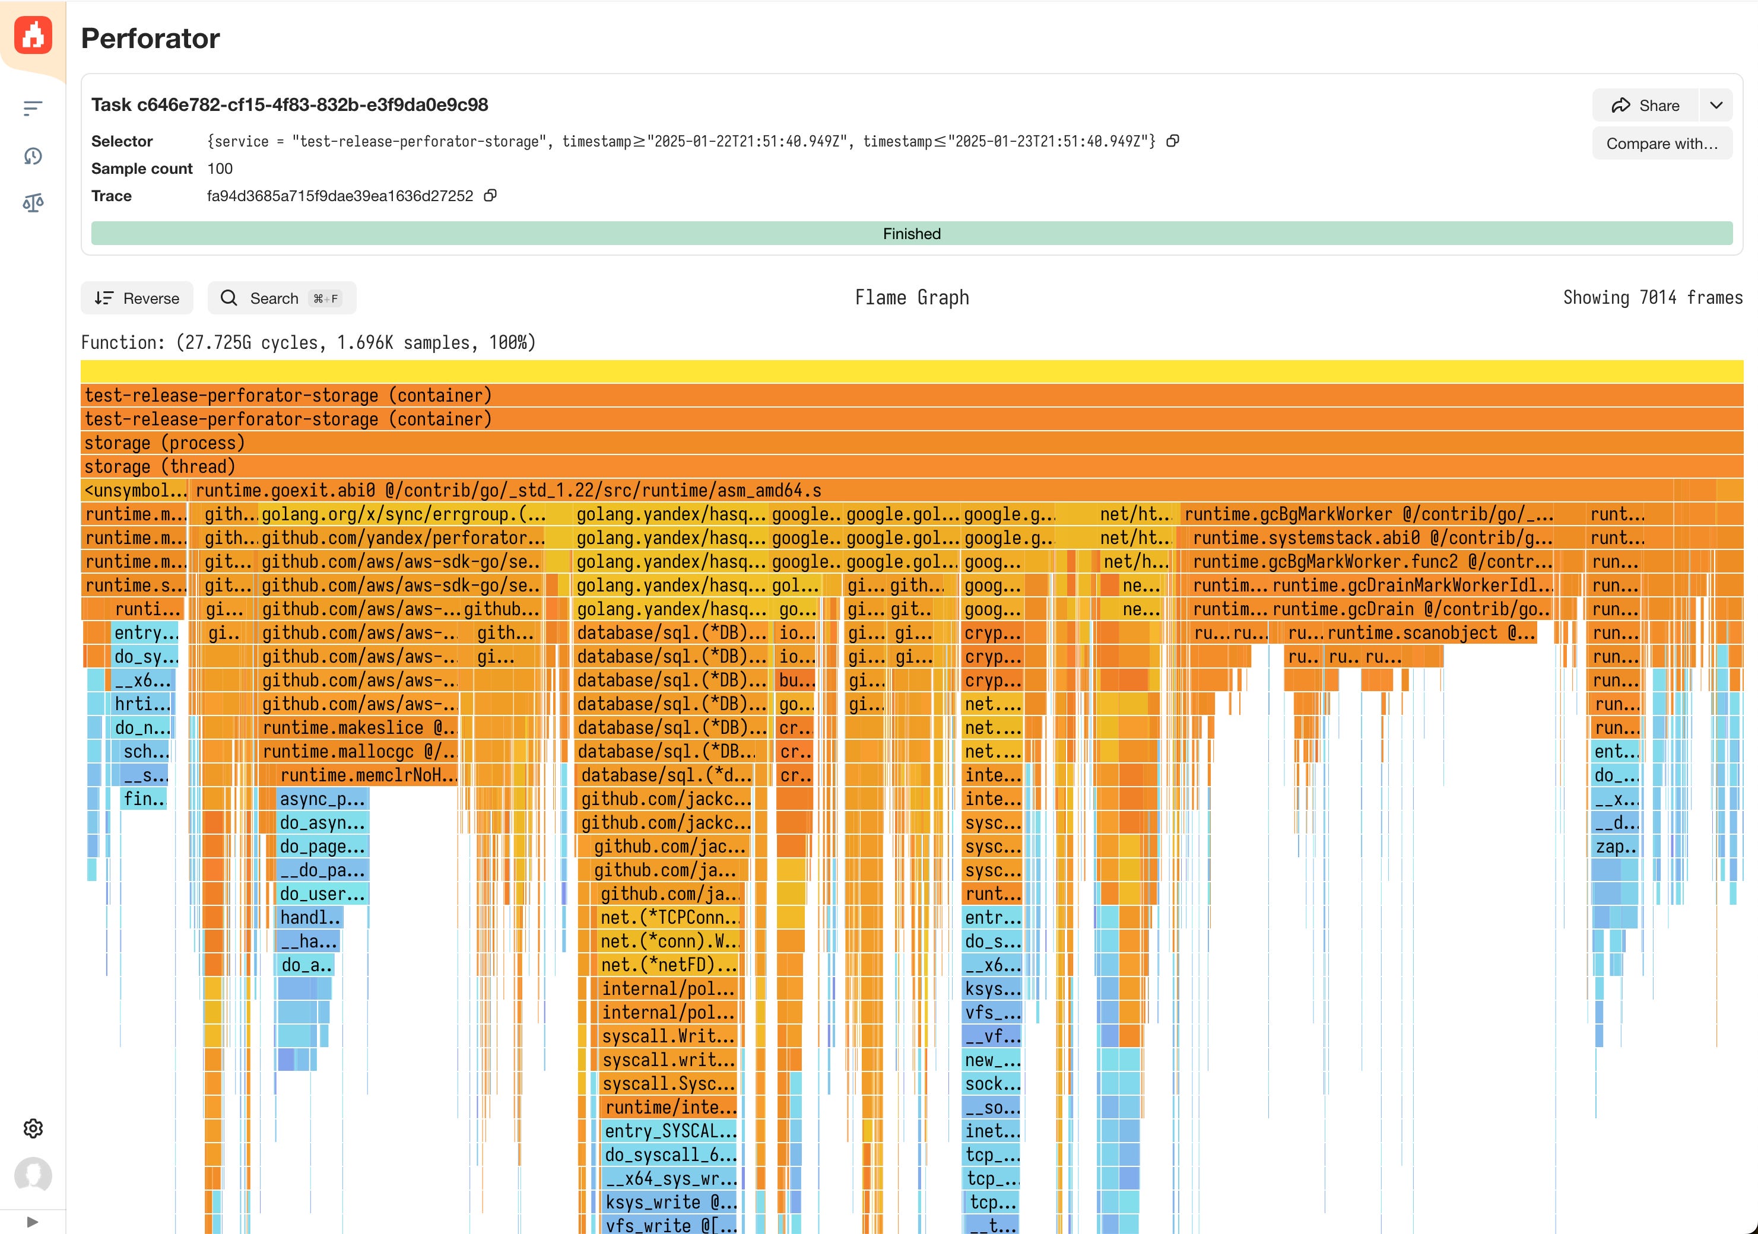Select runtime.gcDrain frame
The image size is (1758, 1234).
[1410, 609]
